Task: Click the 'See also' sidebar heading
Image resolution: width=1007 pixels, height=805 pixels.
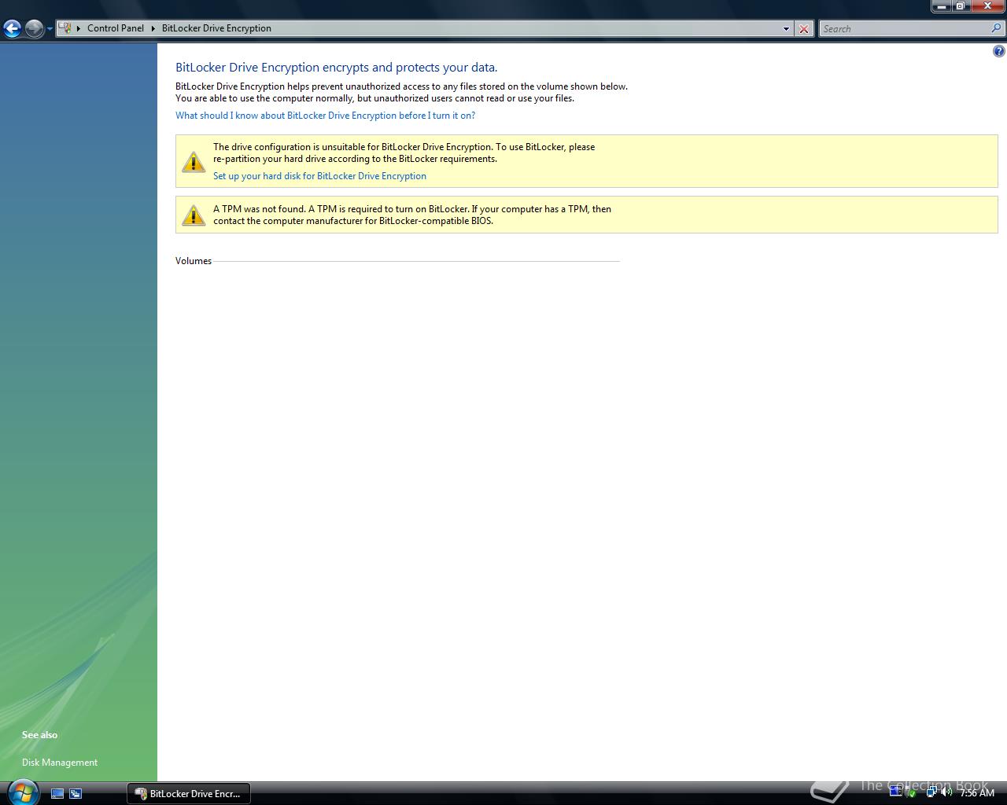Action: pyautogui.click(x=39, y=735)
